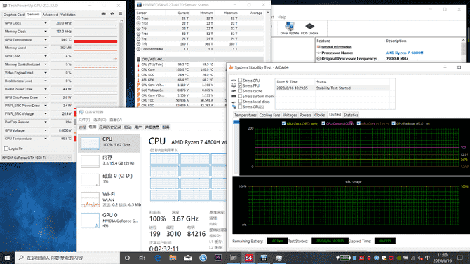Select Wi-Fi graph in Task Manager
470x264 pixels.
point(90,200)
